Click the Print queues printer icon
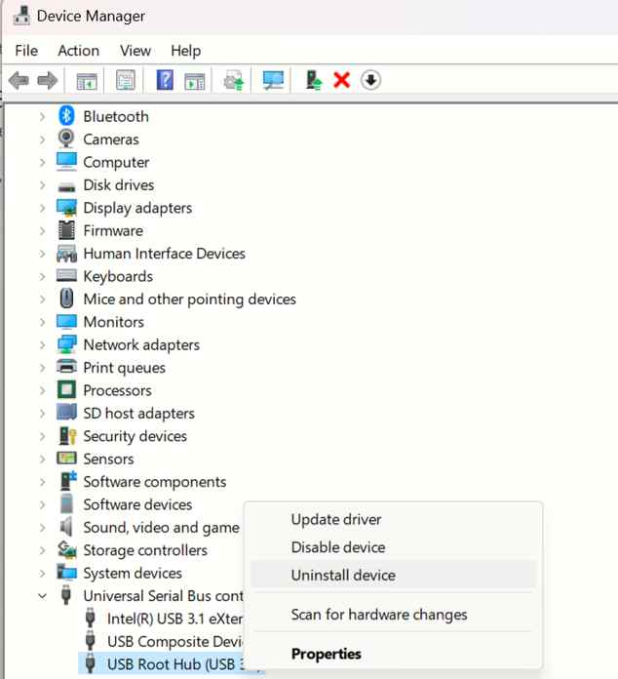 pyautogui.click(x=66, y=367)
